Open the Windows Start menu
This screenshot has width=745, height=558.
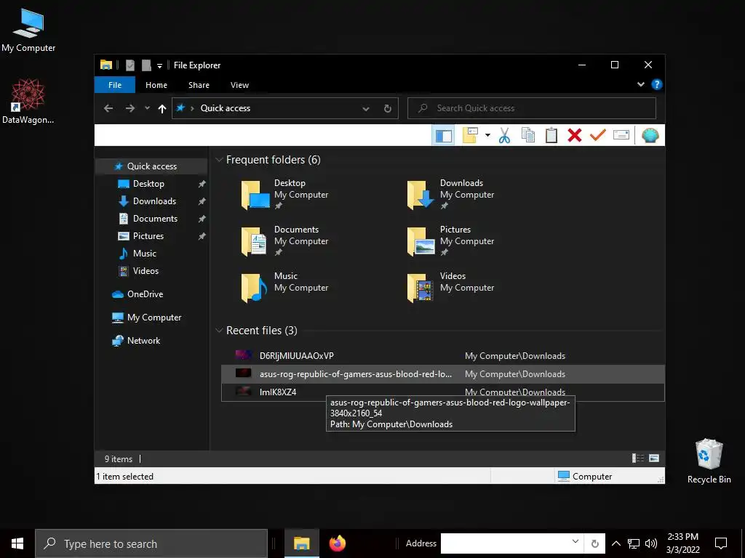pyautogui.click(x=17, y=543)
